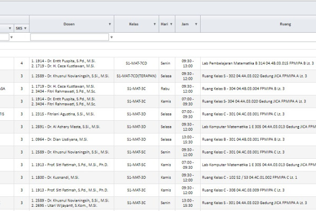Select room Ruang Kelas S- 304

coord(254,101)
